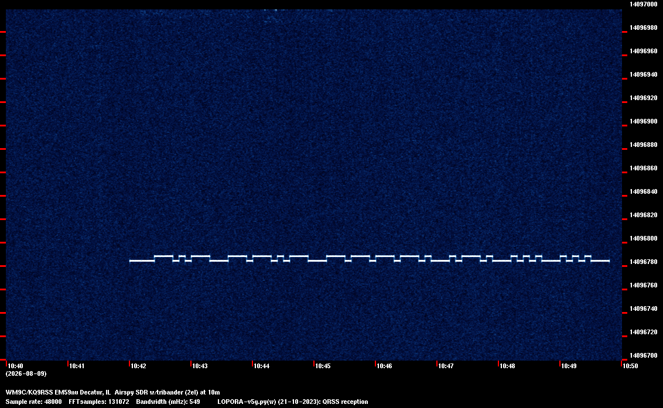Click the 14096980 frequency label
This screenshot has width=663, height=408.
(x=643, y=28)
